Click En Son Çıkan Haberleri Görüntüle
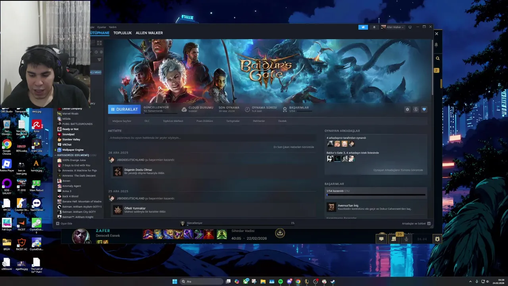The image size is (508, 286). (x=294, y=147)
